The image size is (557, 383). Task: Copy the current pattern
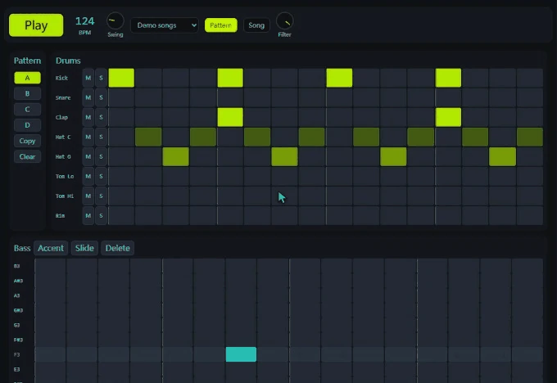click(x=27, y=141)
